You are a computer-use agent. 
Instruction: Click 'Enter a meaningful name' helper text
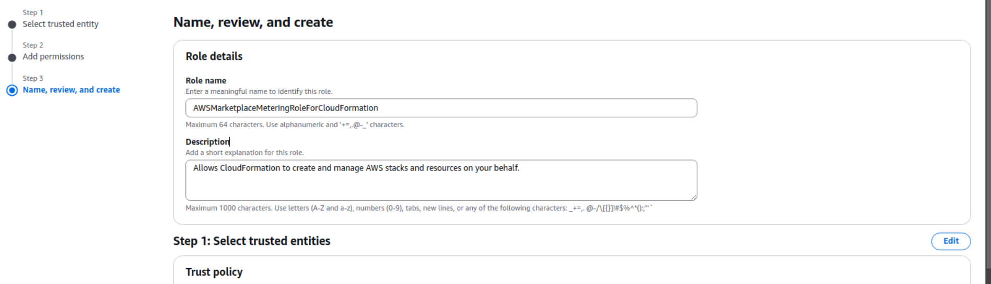point(259,92)
